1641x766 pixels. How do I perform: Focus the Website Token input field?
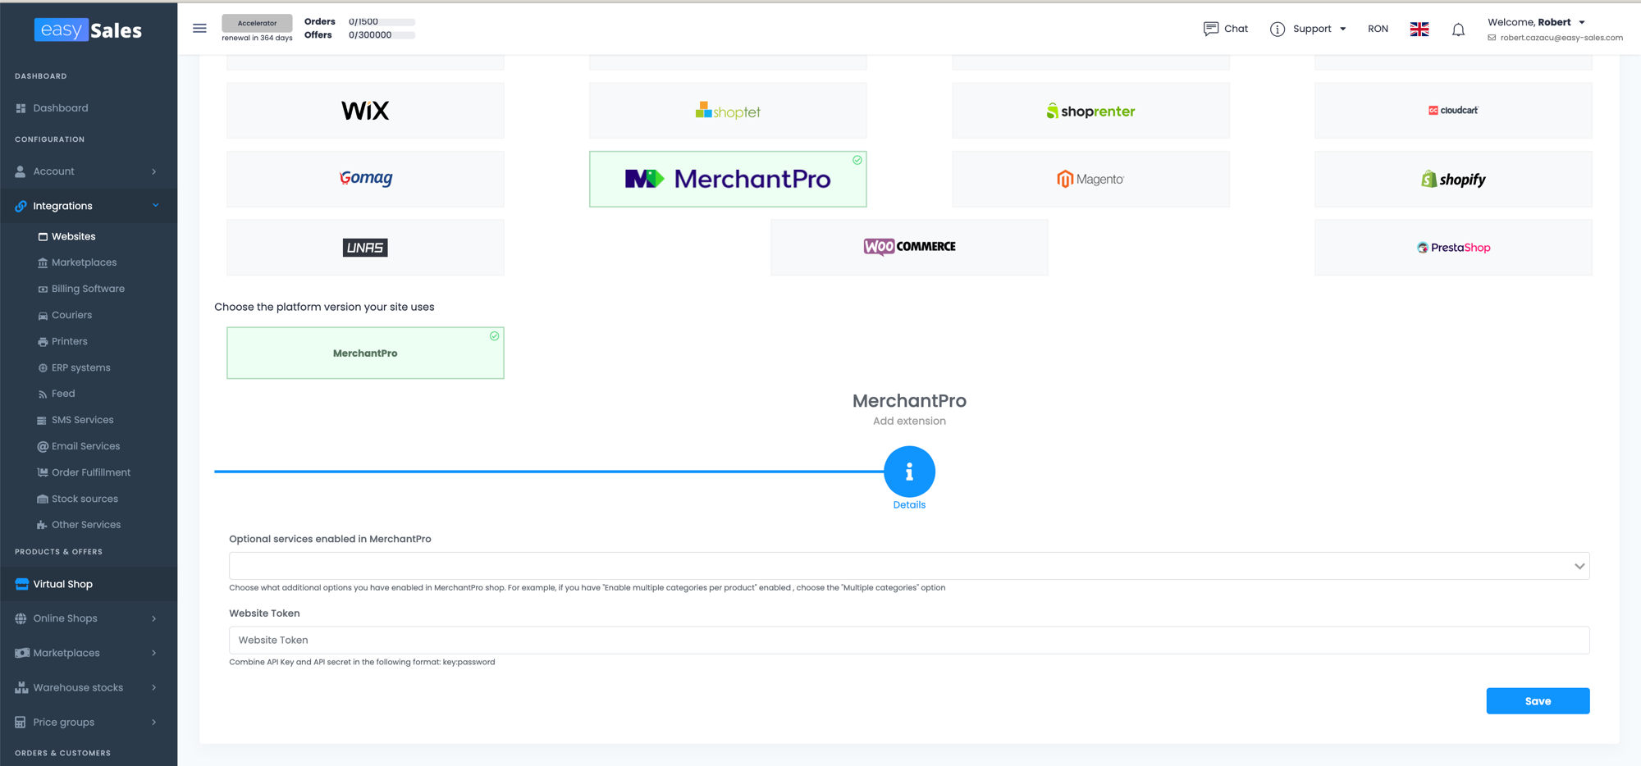click(x=909, y=641)
